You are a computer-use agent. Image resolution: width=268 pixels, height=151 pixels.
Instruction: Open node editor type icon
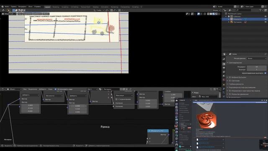[3, 89]
